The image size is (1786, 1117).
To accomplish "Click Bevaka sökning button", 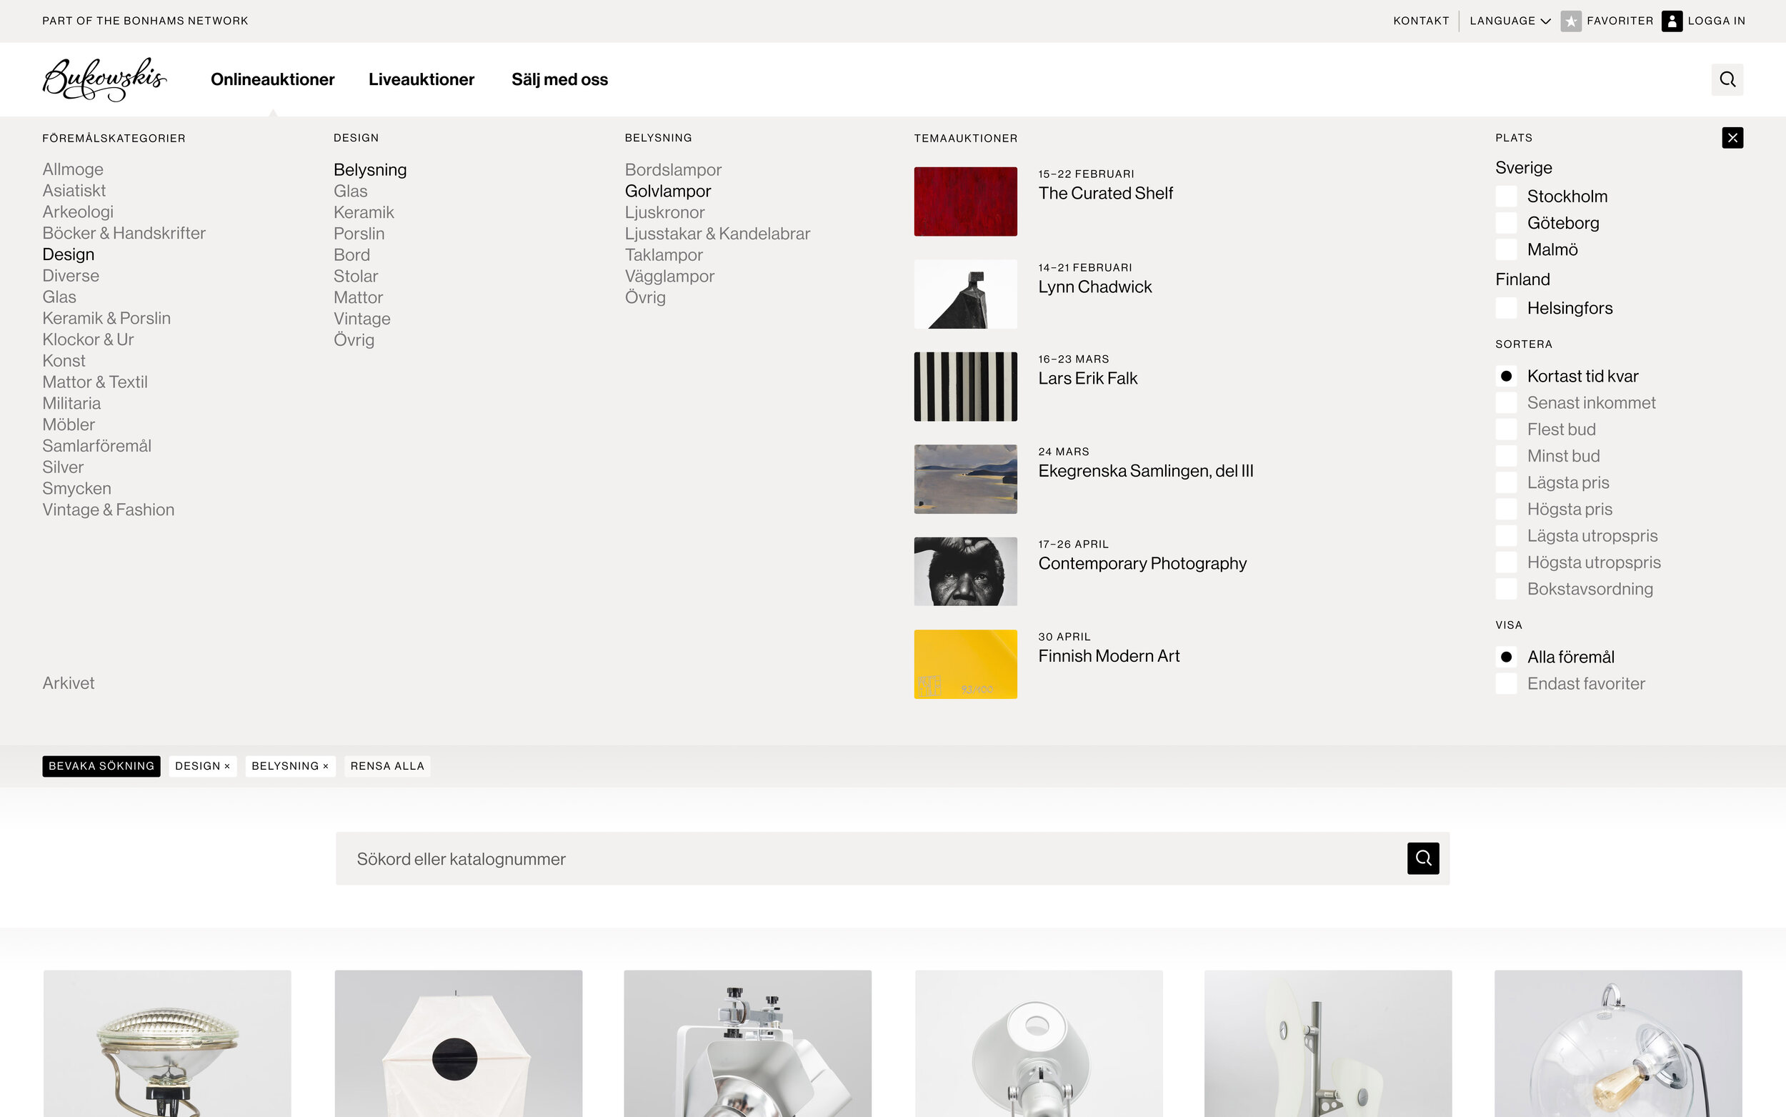I will pos(101,766).
